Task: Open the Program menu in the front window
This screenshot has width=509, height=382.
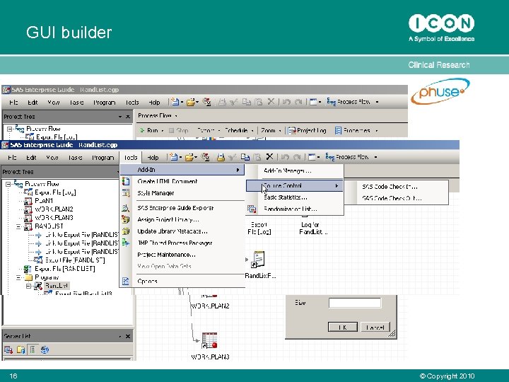Action: point(103,158)
